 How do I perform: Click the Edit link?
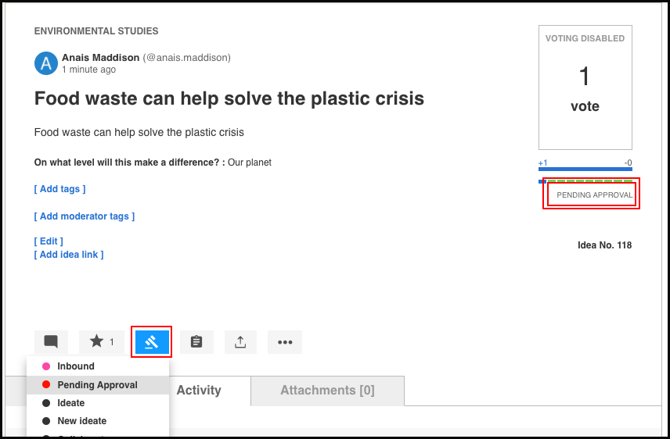coord(49,241)
